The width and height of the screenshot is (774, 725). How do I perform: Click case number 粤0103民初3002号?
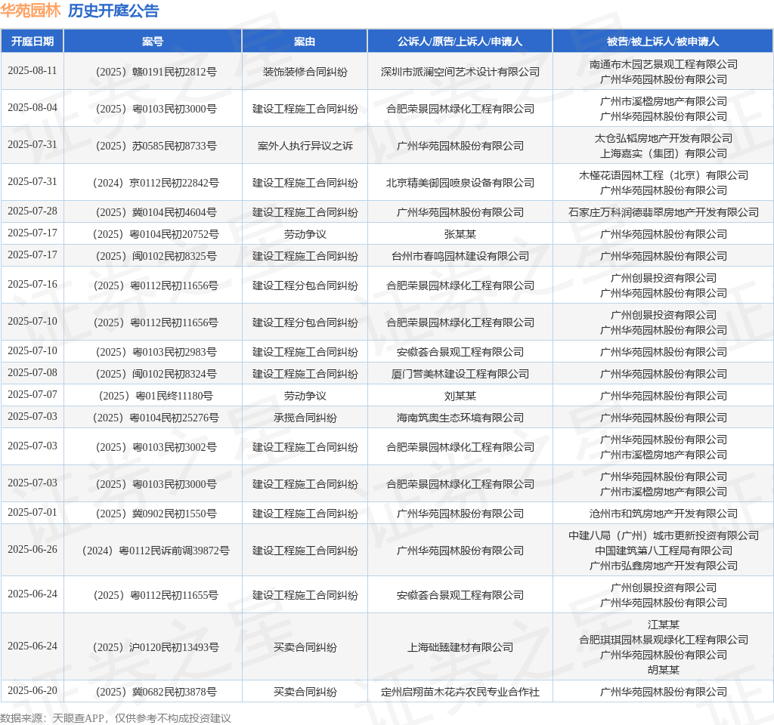tap(156, 447)
